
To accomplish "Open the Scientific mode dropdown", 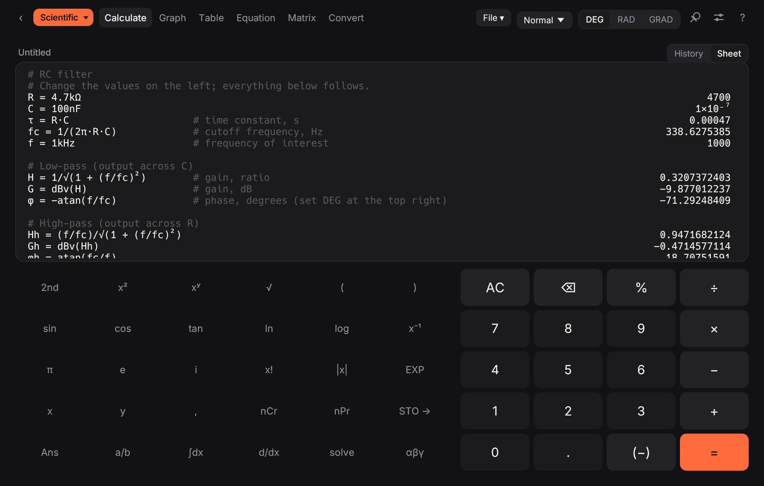I will coord(63,17).
